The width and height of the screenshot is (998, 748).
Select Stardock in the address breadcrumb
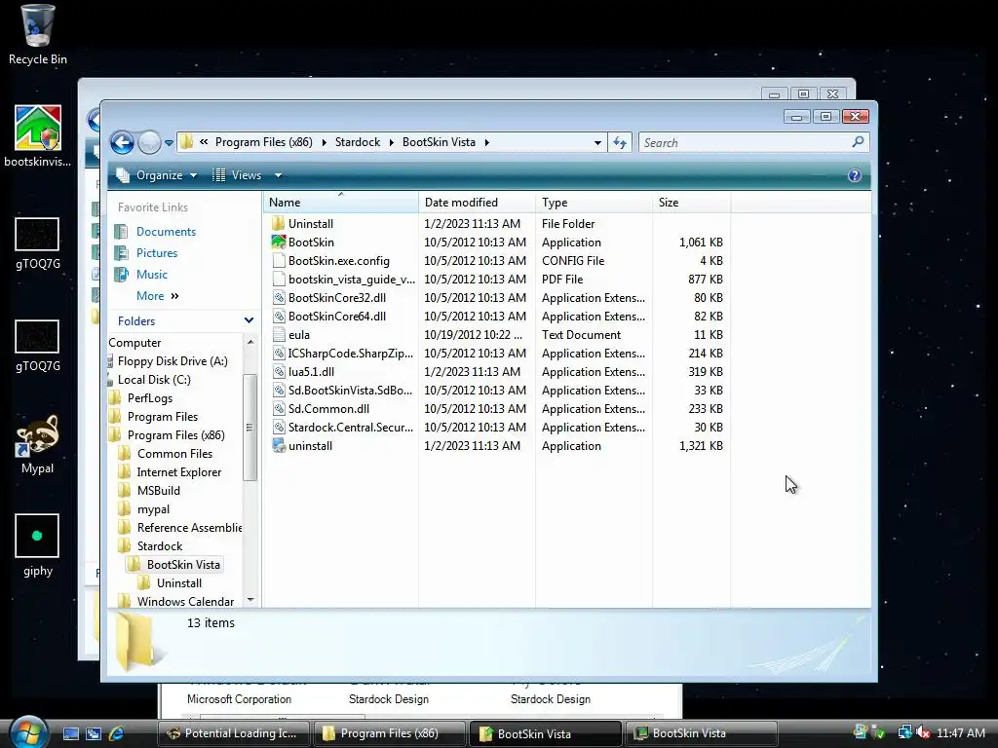point(358,142)
